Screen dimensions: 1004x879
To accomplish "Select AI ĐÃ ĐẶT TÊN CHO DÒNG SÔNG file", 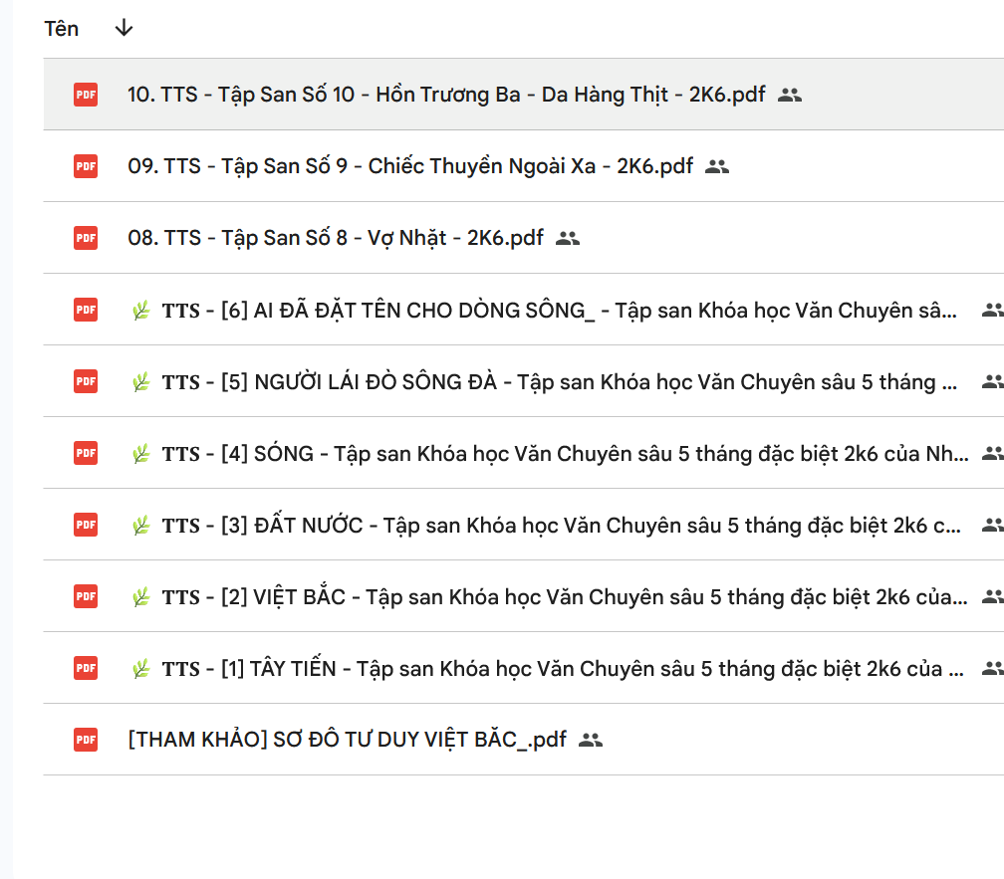I will 543,311.
